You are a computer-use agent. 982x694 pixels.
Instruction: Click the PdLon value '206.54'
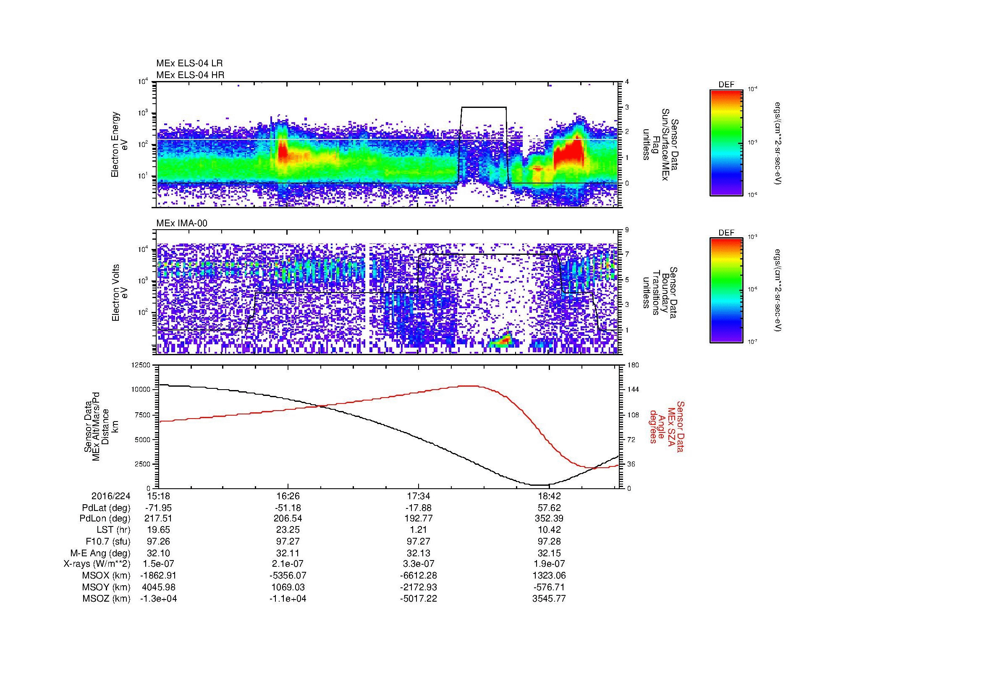pos(288,519)
